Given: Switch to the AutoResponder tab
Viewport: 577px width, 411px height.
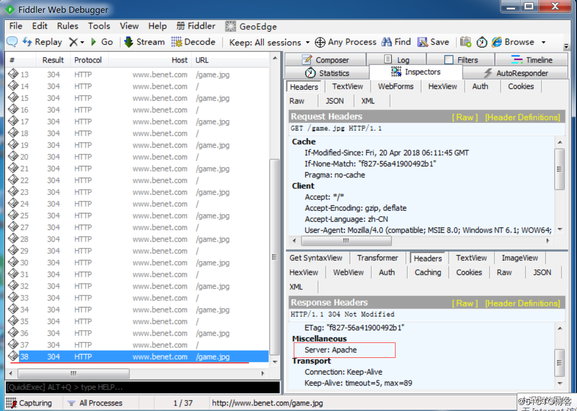Looking at the screenshot, I should point(515,73).
